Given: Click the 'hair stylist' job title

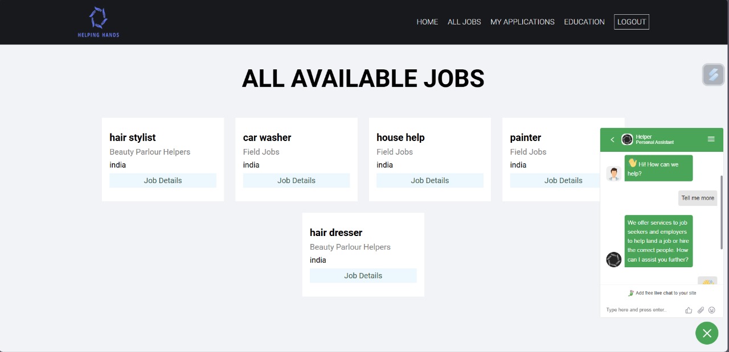Looking at the screenshot, I should (132, 138).
